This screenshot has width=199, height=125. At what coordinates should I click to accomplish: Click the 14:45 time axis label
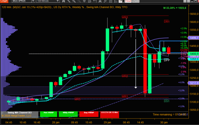[140, 122]
